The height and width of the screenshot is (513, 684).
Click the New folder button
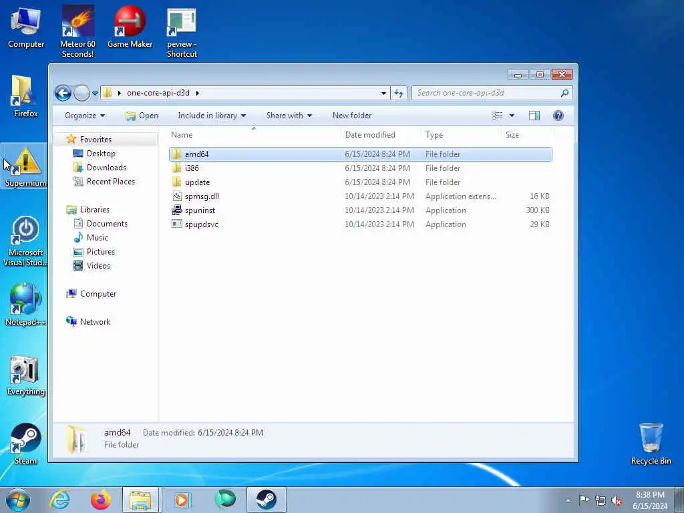click(352, 116)
